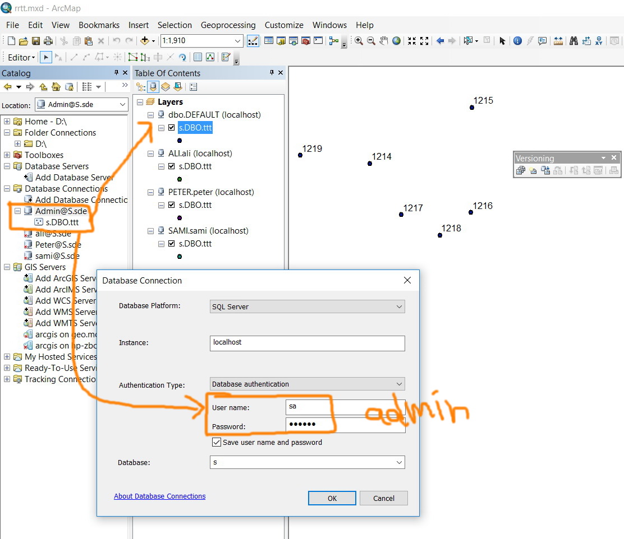This screenshot has height=539, width=624.
Task: Open the Geoprocessing menu
Action: (x=228, y=25)
